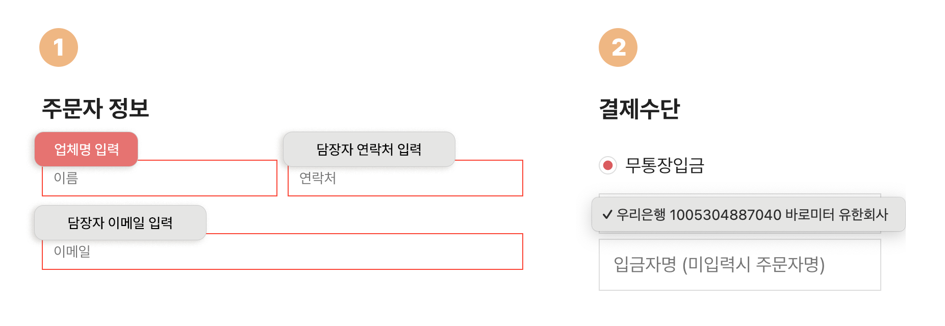Image resolution: width=945 pixels, height=326 pixels.
Task: Click the 주문자 정보 section heading
Action: click(x=95, y=108)
